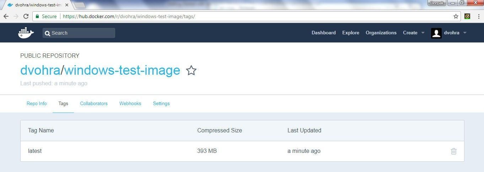Click the browser back arrow
The height and width of the screenshot is (172, 484).
[x=6, y=16]
